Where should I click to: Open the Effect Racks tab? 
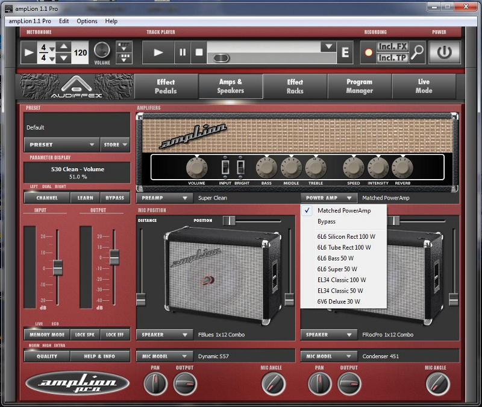click(295, 86)
